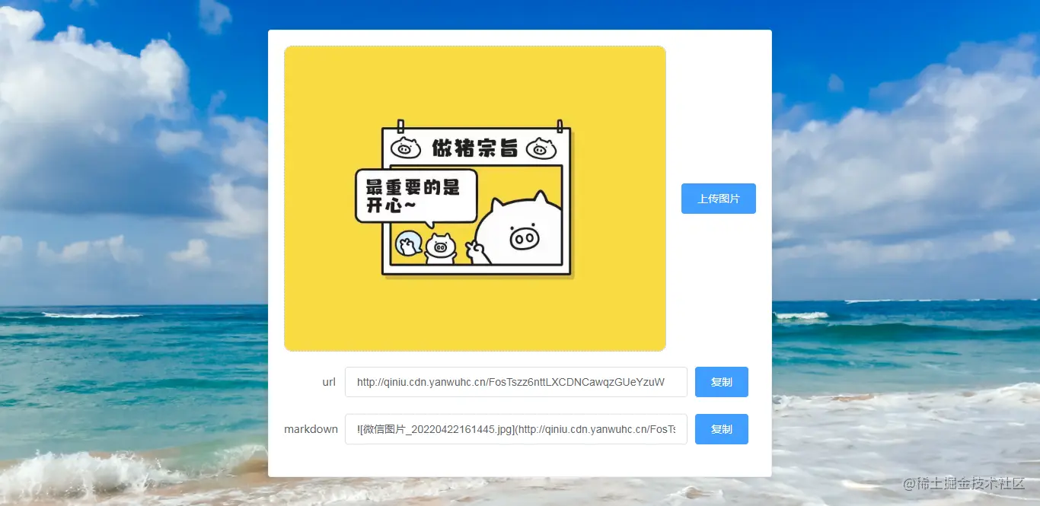Select the uploaded pig image preview
Image resolution: width=1040 pixels, height=506 pixels.
tap(475, 199)
